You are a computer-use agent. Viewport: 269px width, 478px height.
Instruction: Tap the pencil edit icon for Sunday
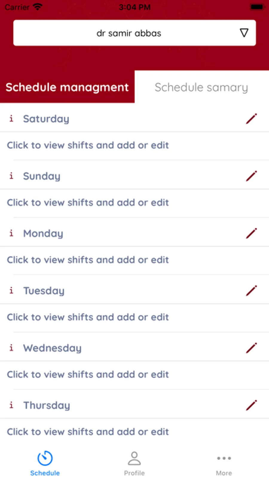[x=251, y=176]
